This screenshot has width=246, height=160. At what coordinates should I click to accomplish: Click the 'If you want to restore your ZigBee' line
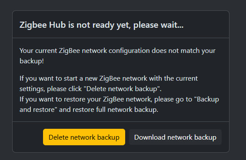[119, 99]
